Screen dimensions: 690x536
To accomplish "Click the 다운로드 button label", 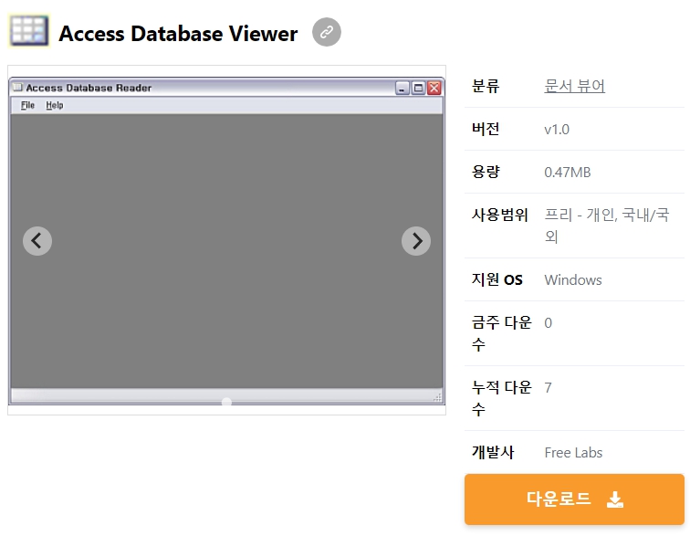I will (x=559, y=499).
